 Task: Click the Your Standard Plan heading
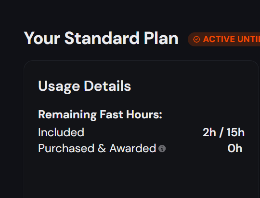click(101, 38)
